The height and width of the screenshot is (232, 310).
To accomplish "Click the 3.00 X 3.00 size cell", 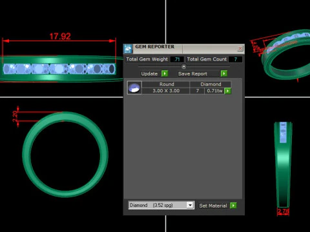I will 166,91.
